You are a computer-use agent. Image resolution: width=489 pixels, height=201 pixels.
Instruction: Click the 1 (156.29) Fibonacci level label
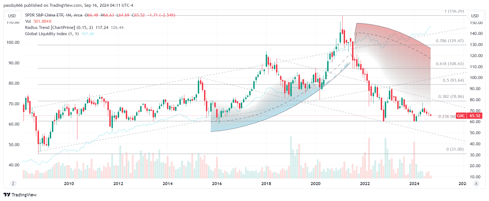(454, 11)
